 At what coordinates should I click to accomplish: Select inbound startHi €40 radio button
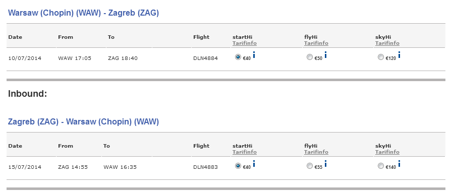238,166
